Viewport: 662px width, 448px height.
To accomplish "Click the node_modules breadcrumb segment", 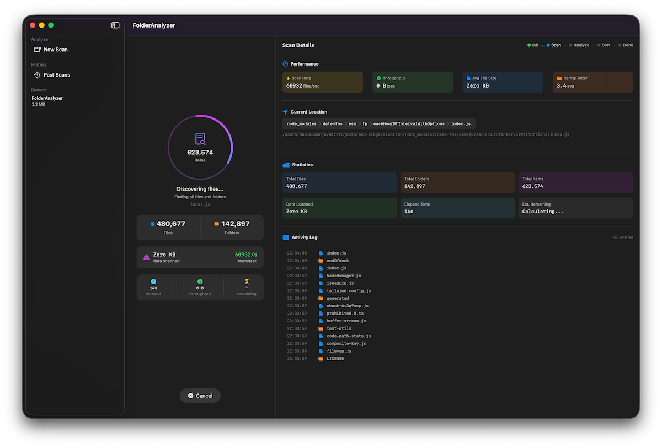I will (302, 124).
